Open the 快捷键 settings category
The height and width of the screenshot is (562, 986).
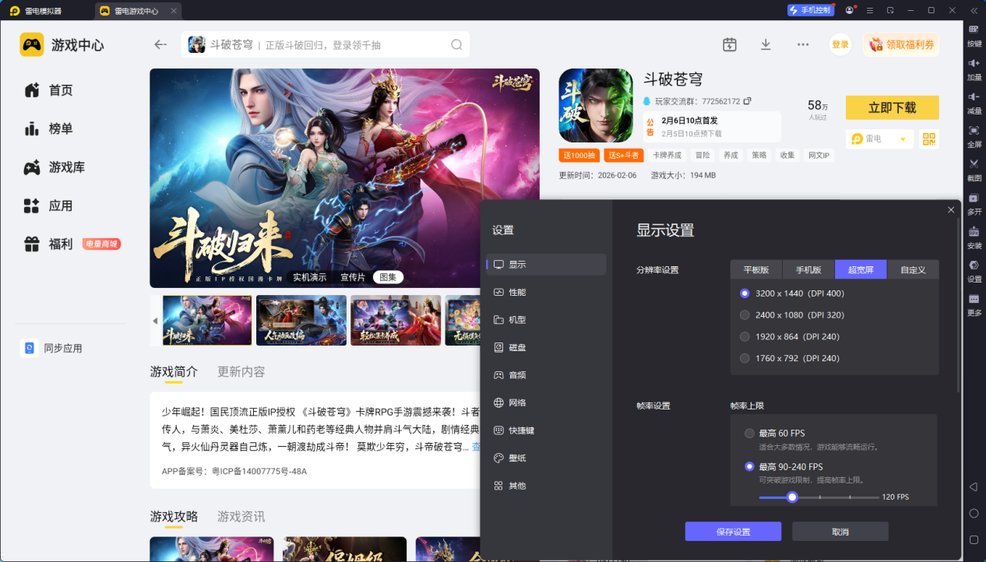546,430
